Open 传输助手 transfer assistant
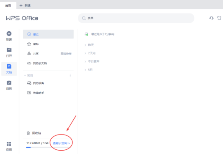 click(x=48, y=93)
